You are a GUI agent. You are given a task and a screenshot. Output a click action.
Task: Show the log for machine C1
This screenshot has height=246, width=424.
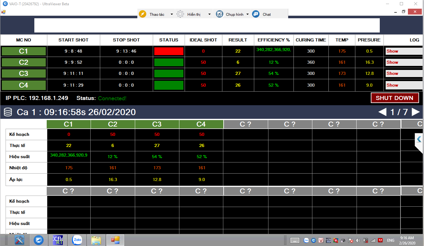coord(404,51)
